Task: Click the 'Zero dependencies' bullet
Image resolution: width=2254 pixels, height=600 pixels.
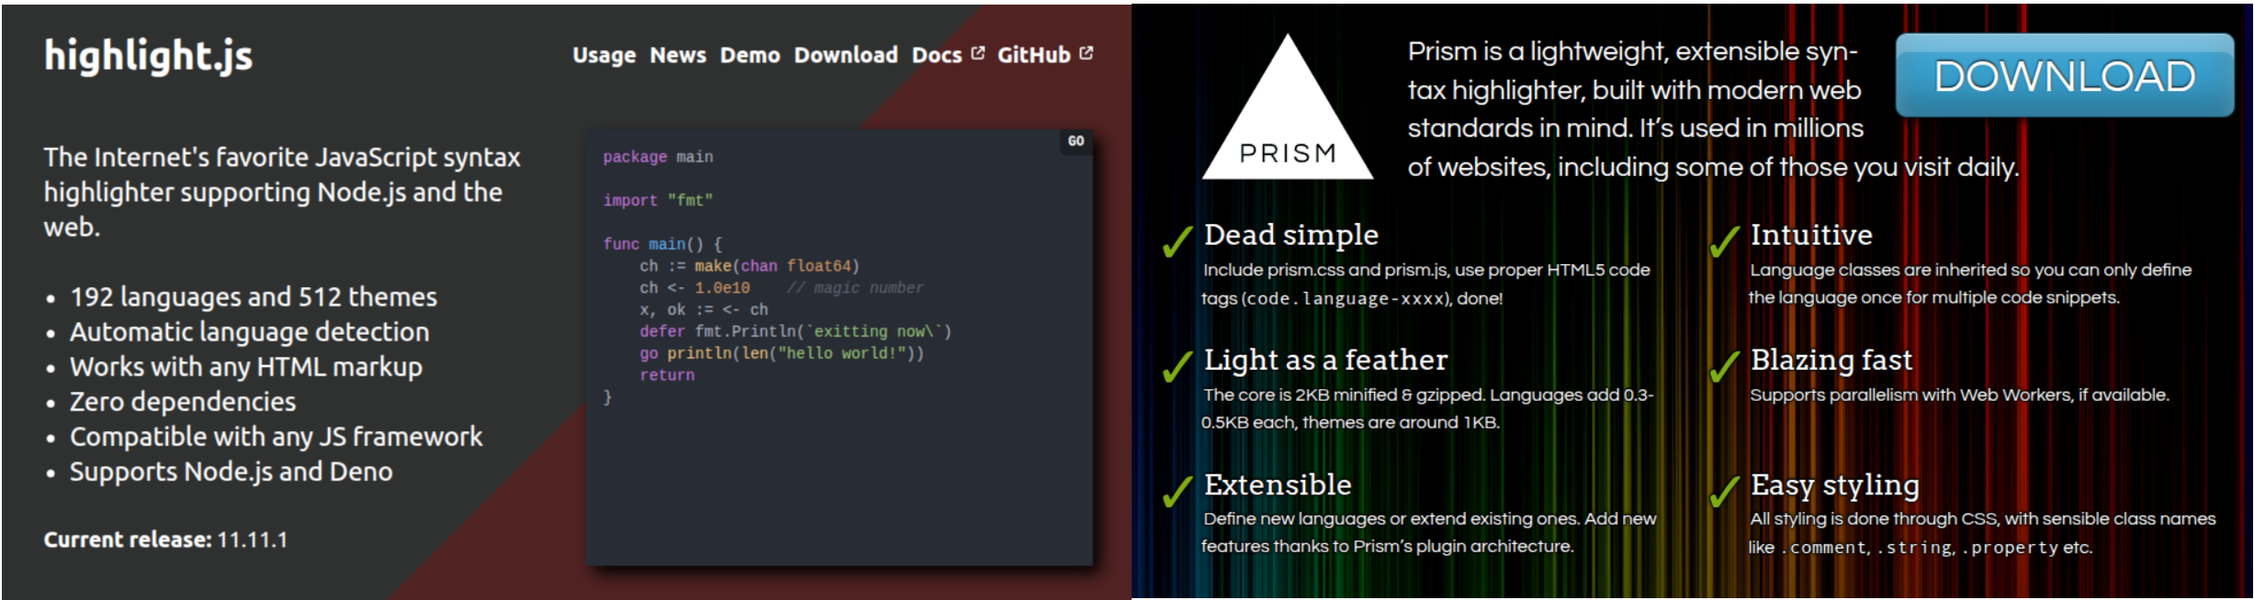Action: click(183, 402)
